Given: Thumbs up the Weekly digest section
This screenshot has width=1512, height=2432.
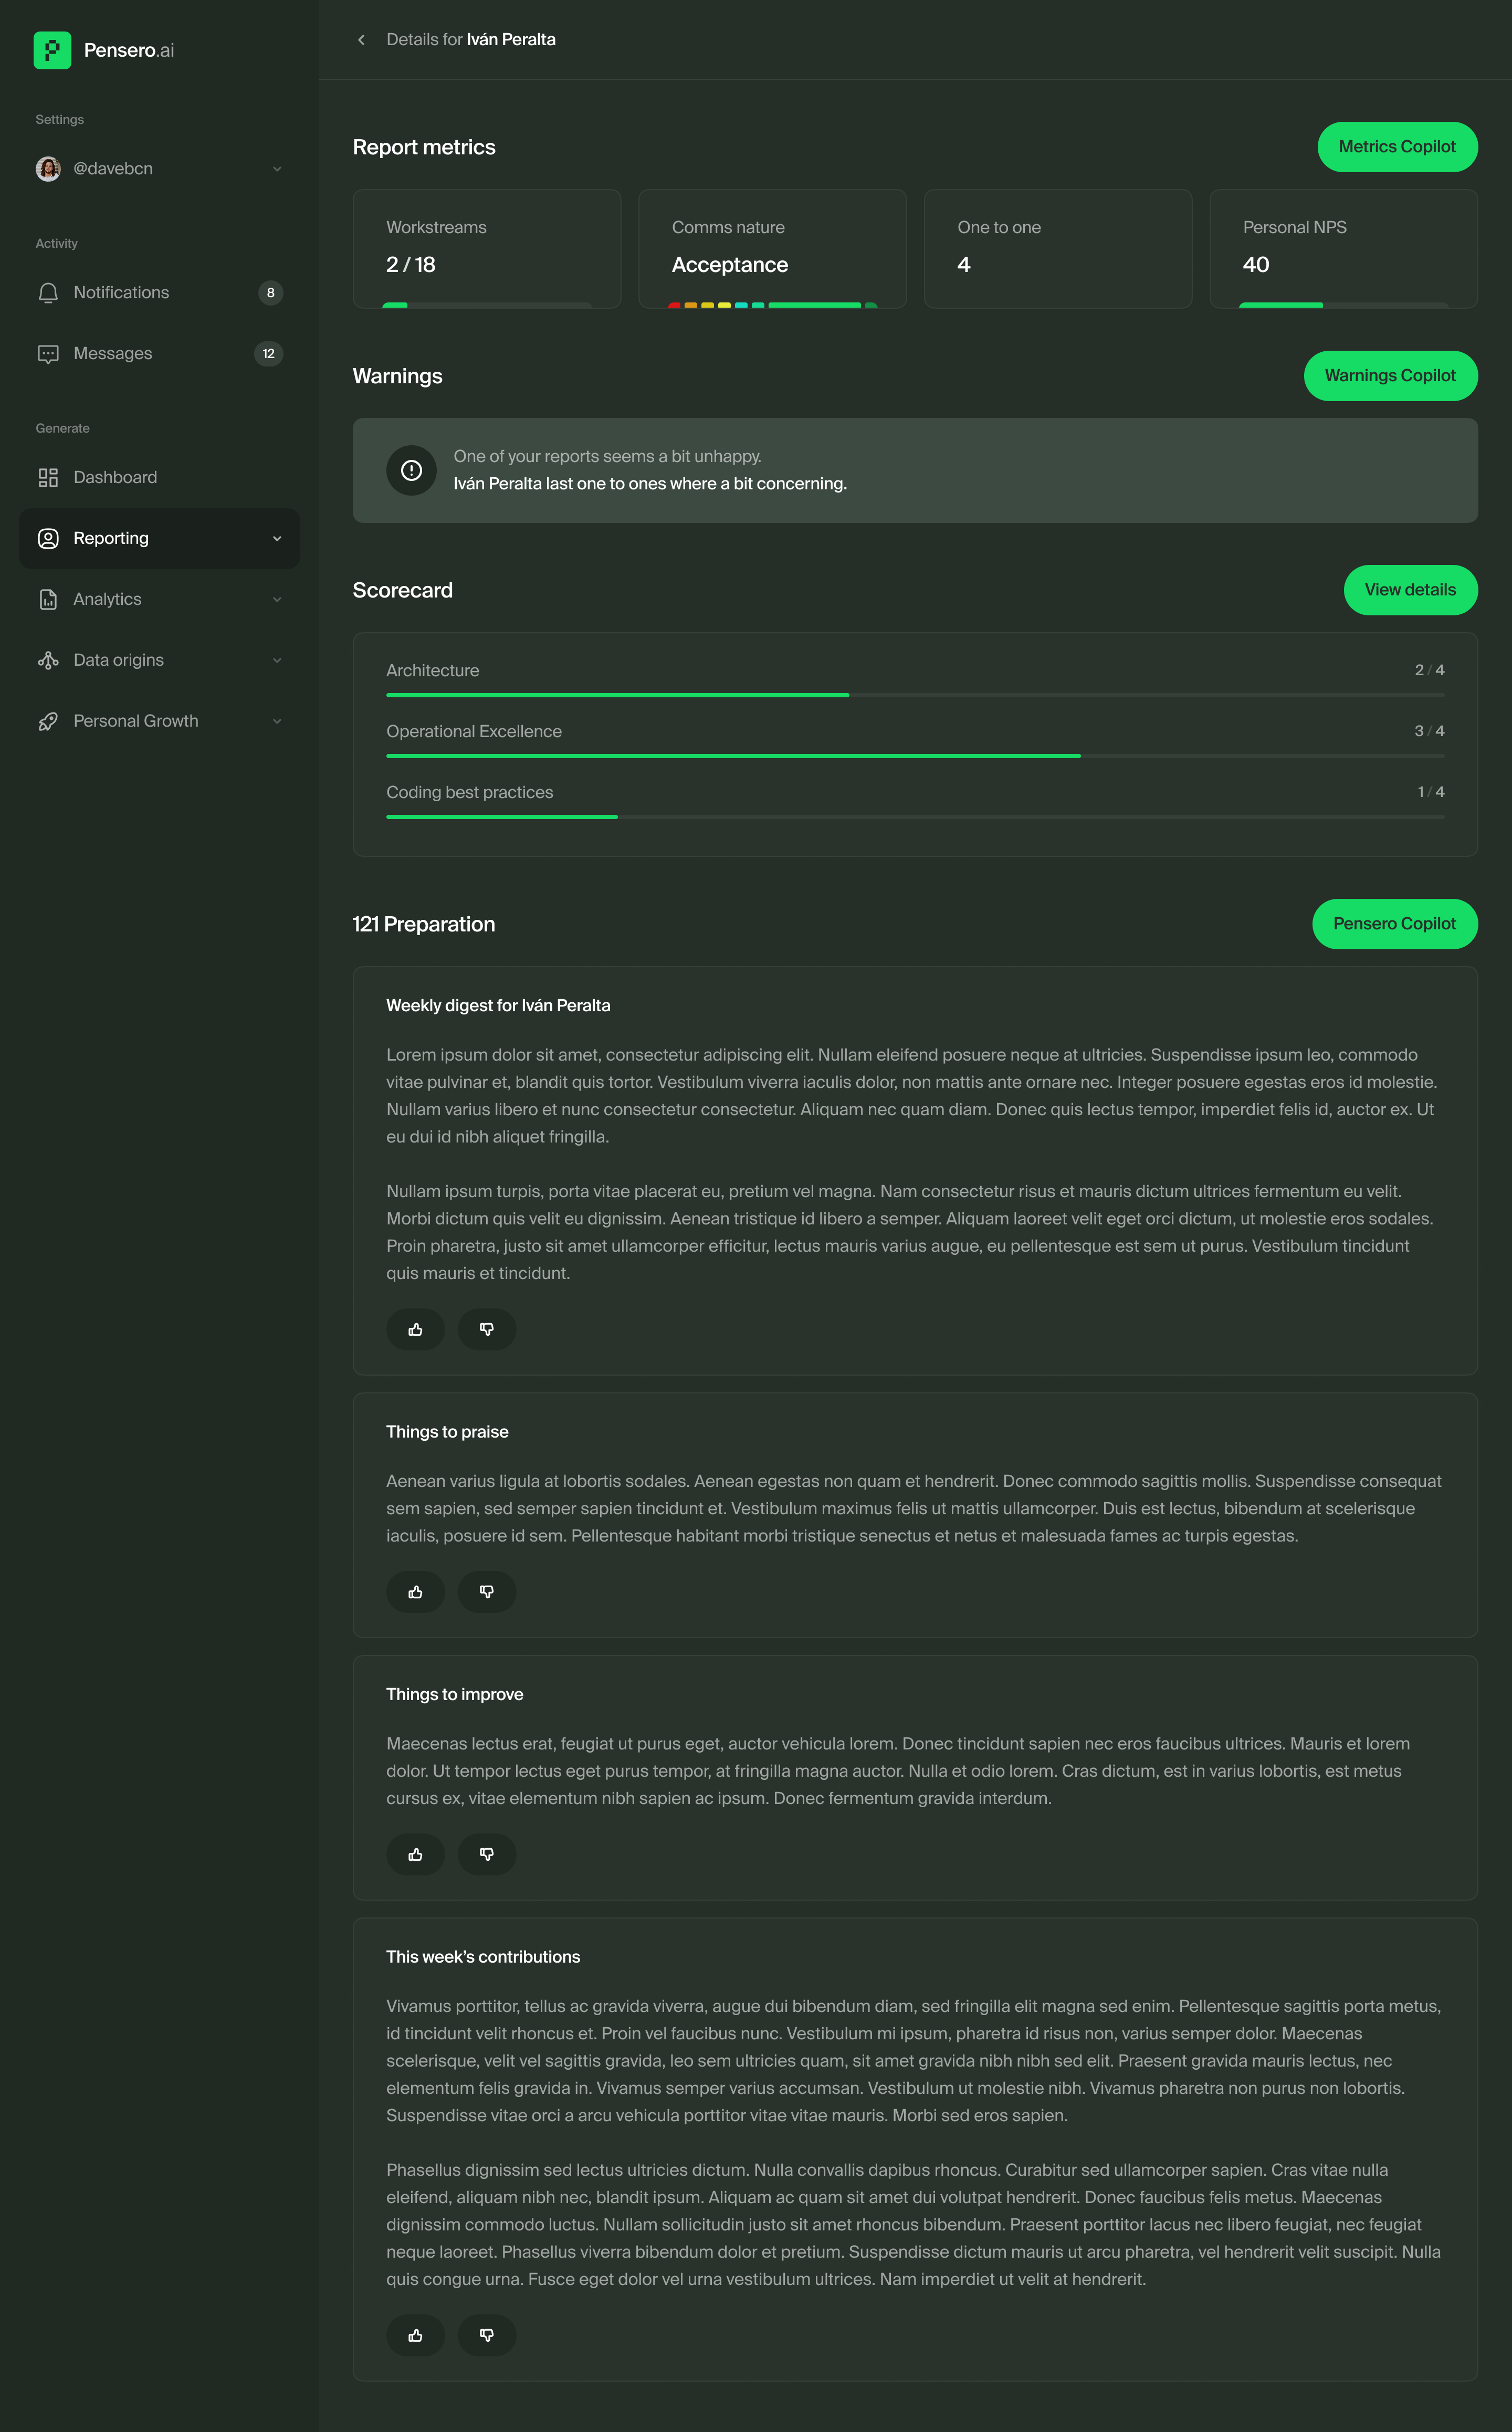Looking at the screenshot, I should coord(415,1329).
